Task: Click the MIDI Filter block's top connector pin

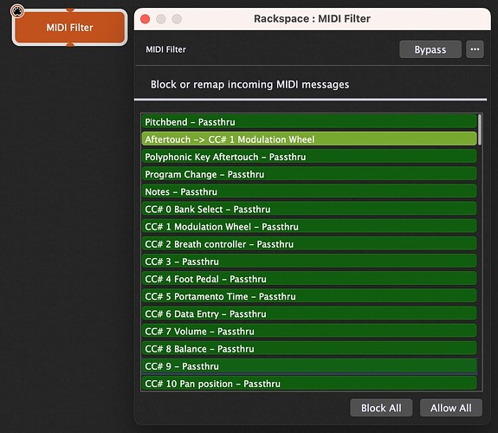Action: (70, 10)
